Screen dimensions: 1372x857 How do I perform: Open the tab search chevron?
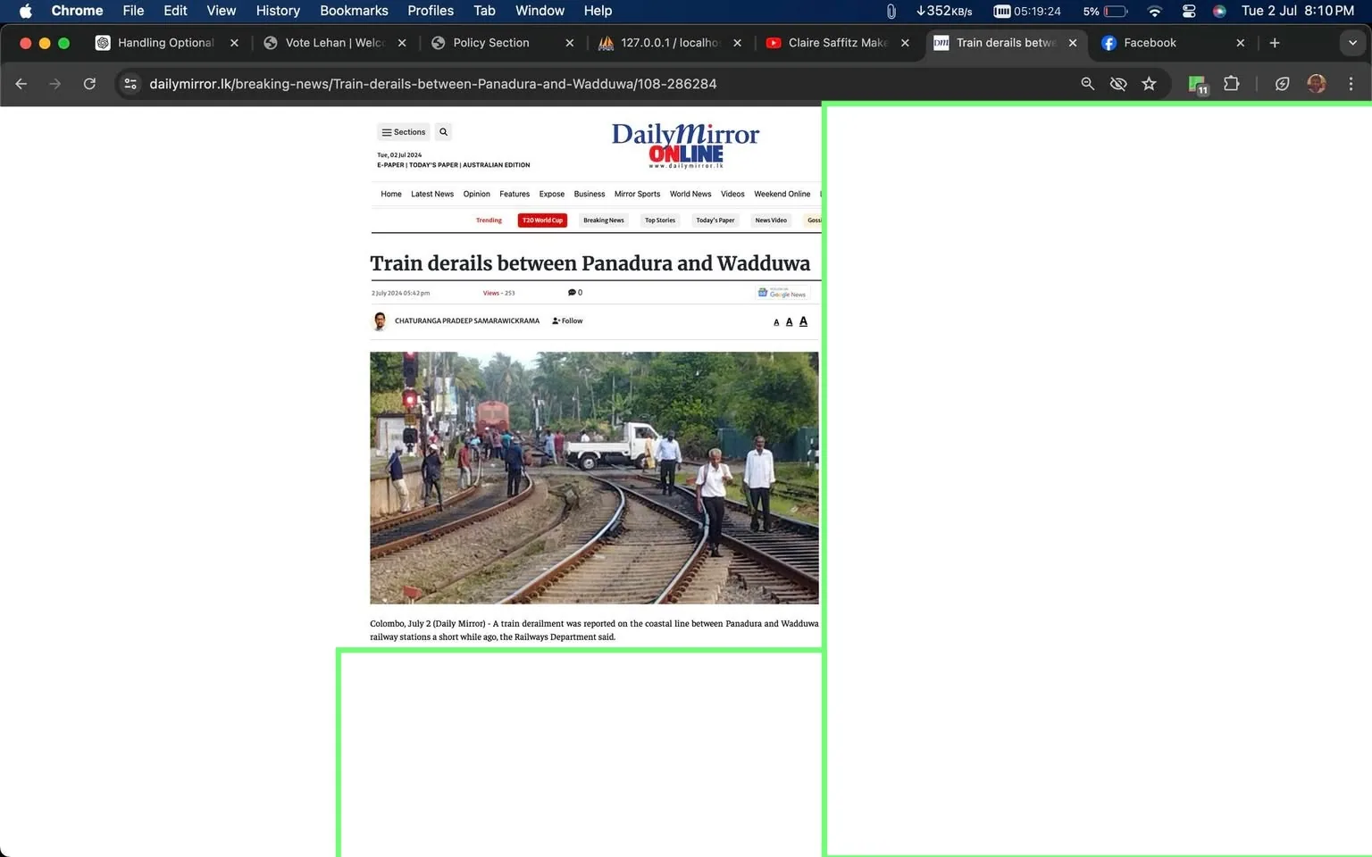point(1351,42)
